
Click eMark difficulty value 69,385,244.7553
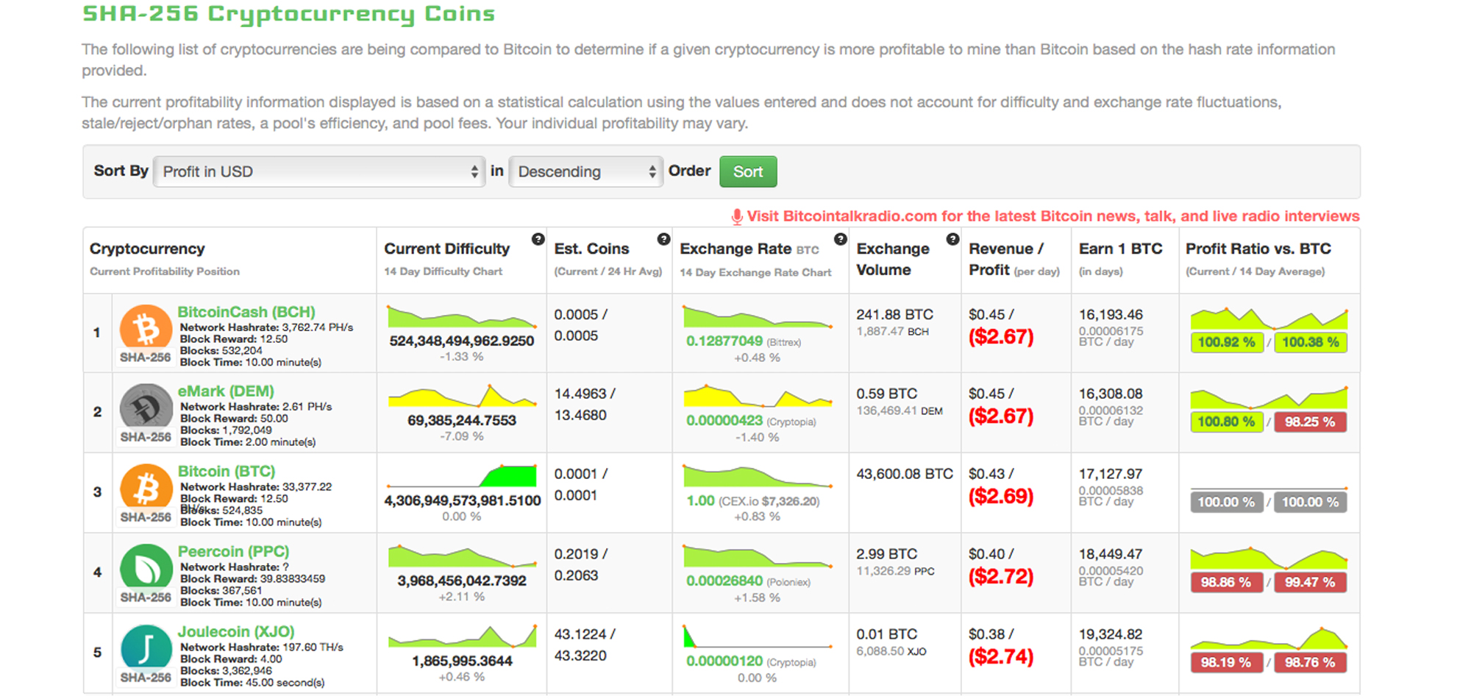point(462,421)
